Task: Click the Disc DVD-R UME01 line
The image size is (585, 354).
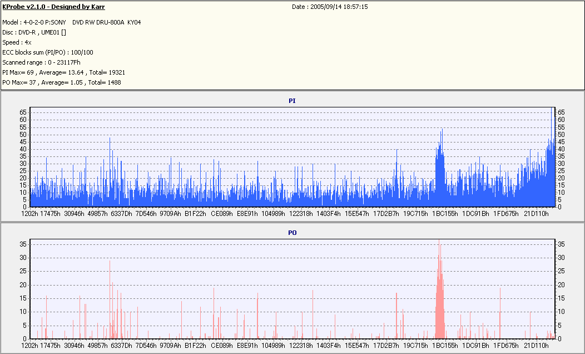Action: [x=34, y=32]
